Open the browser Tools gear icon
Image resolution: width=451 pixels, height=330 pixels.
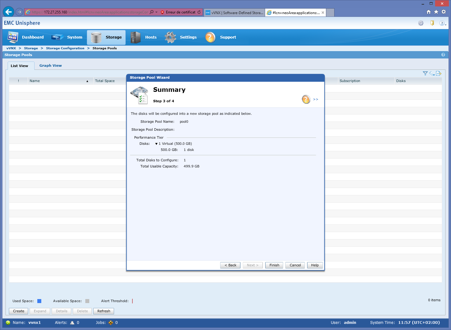point(444,12)
